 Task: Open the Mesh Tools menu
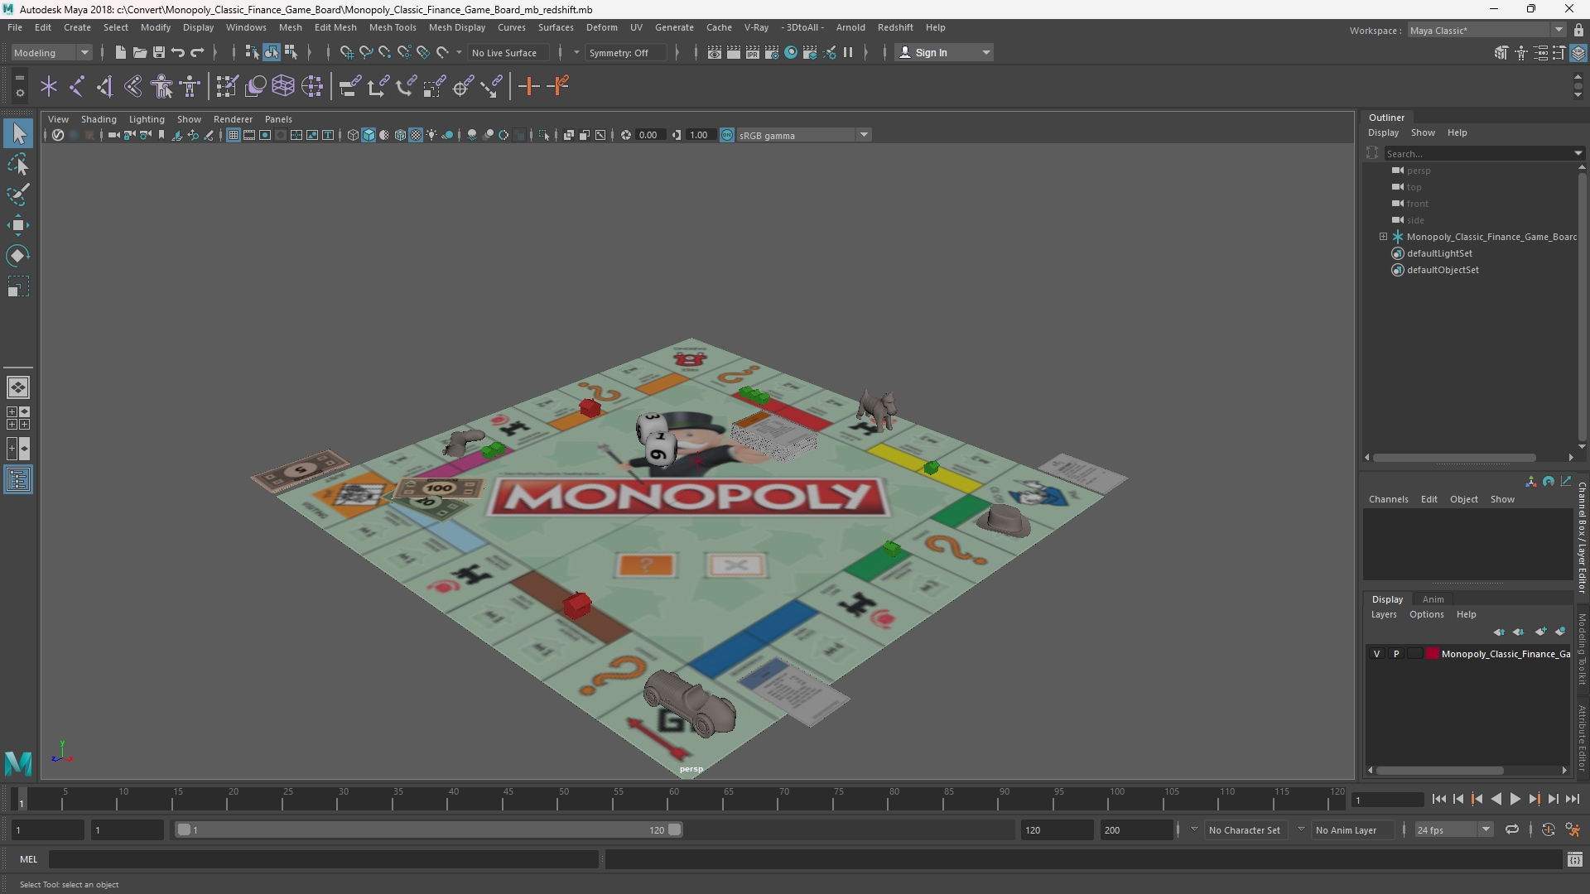393,27
